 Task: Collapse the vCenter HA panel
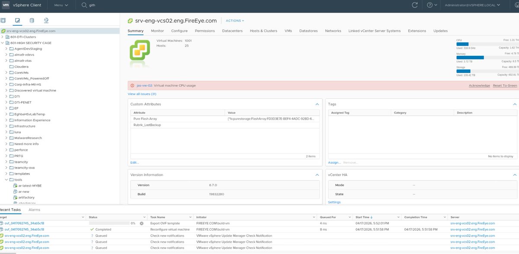pyautogui.click(x=515, y=175)
